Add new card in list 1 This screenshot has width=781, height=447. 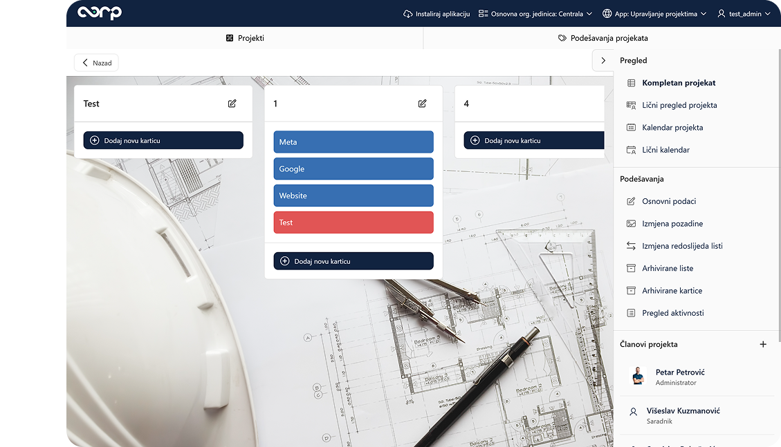tap(353, 261)
